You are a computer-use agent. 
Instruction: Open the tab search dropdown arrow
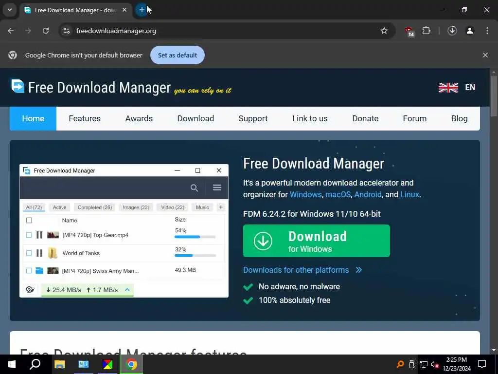(x=10, y=10)
